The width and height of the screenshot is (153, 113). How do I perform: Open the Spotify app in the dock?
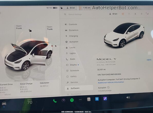coord(72,100)
